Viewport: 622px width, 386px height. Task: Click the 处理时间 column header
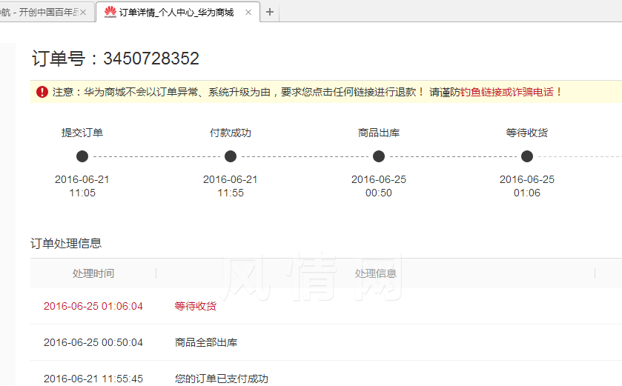pos(93,273)
